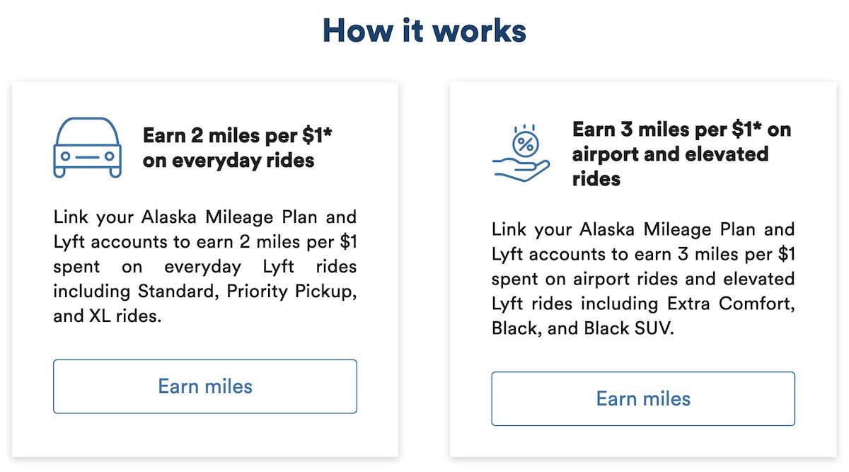
Task: Click the Black SUV text
Action: (x=629, y=328)
